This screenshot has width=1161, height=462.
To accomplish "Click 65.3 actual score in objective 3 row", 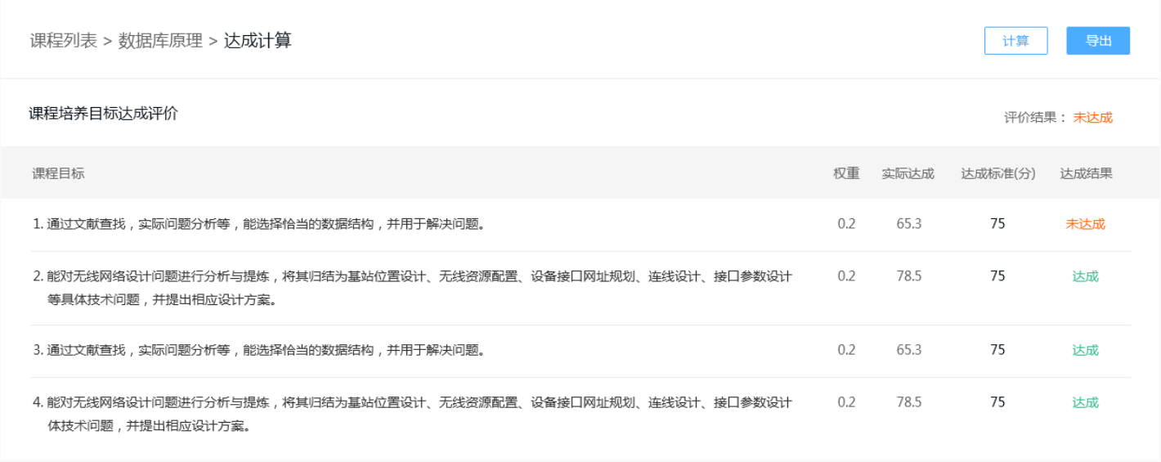I will (x=908, y=350).
